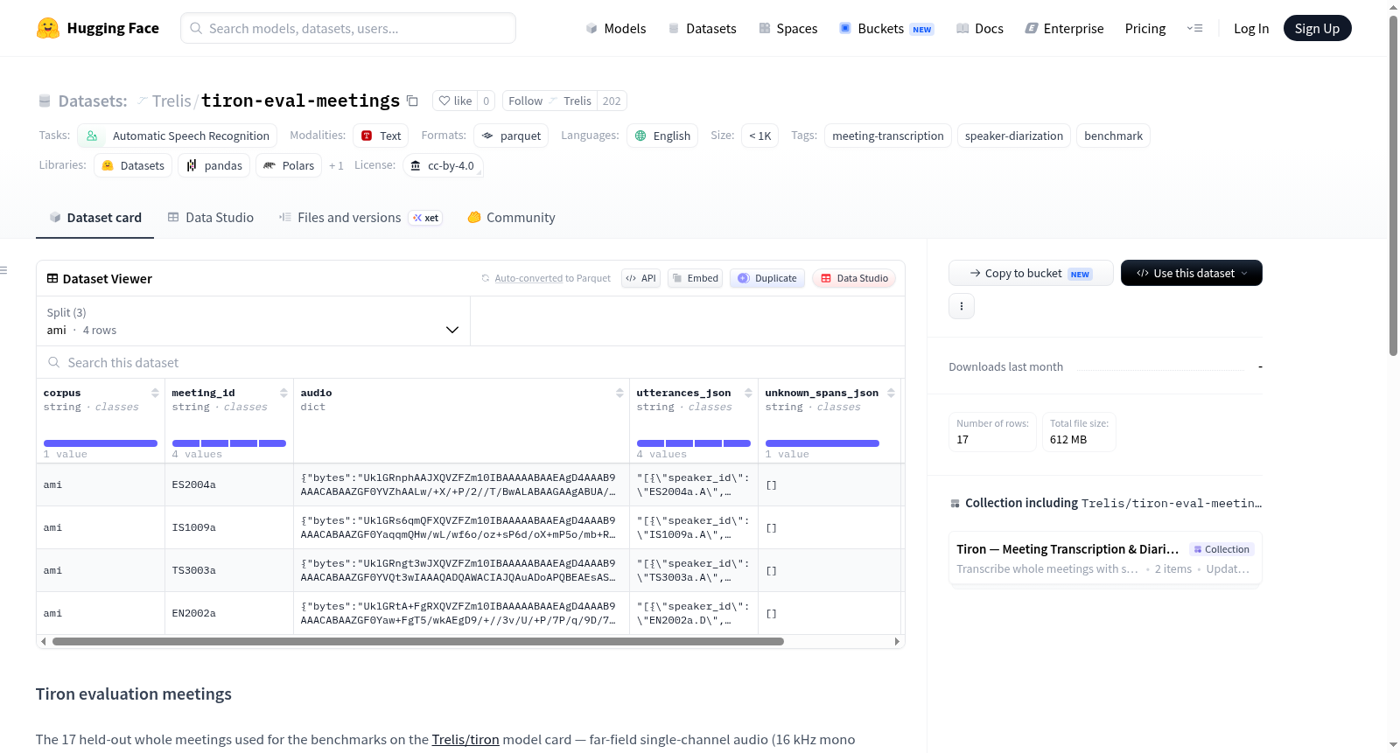The width and height of the screenshot is (1400, 753).
Task: Open Data Studio from viewer header
Action: tap(854, 278)
